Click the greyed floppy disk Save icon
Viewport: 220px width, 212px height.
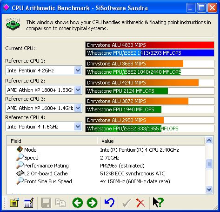tap(46, 202)
